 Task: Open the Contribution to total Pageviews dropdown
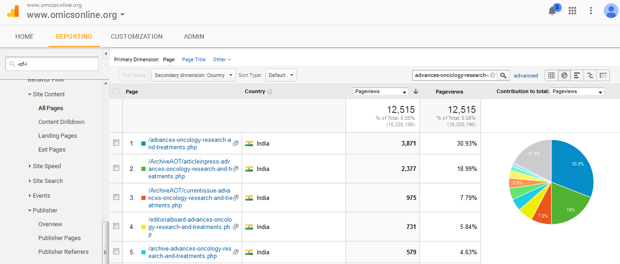[577, 92]
